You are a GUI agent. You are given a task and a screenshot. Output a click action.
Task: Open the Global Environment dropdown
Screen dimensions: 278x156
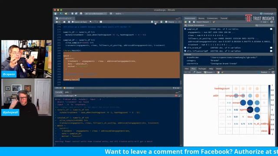[195, 26]
